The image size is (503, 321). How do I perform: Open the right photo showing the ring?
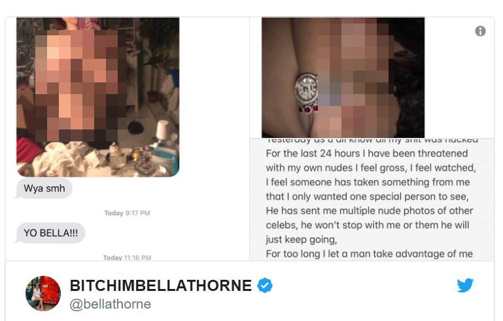click(343, 78)
